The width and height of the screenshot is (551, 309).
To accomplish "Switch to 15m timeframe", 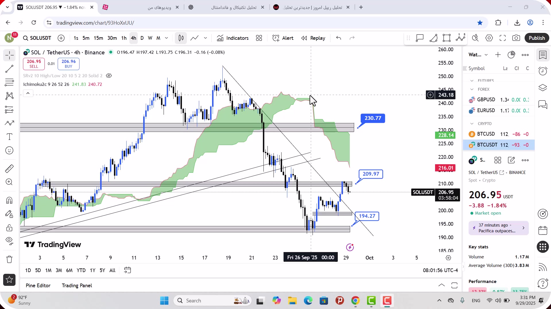I will tap(98, 38).
